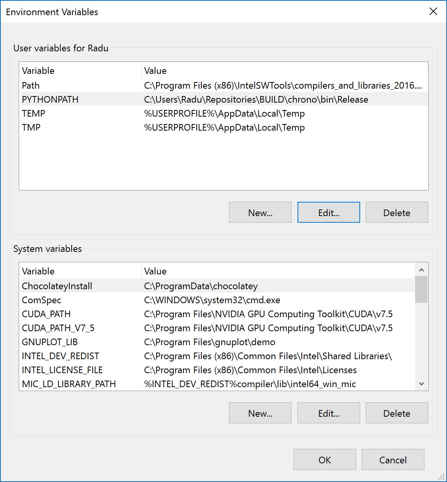Click Delete button under User variables
447x482 pixels.
tap(397, 212)
